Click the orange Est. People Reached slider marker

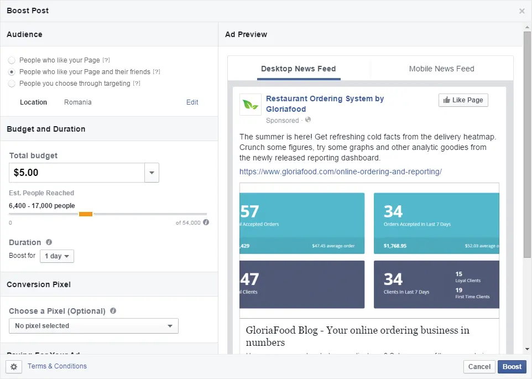(86, 214)
